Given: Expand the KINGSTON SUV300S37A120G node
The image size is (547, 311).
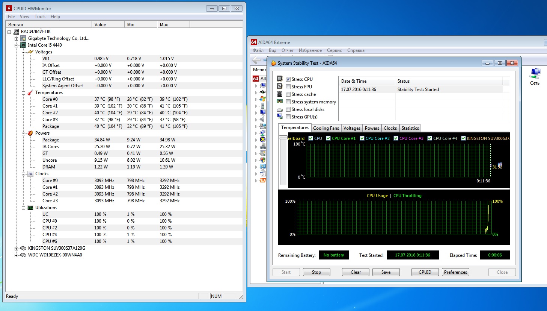Looking at the screenshot, I should 17,249.
